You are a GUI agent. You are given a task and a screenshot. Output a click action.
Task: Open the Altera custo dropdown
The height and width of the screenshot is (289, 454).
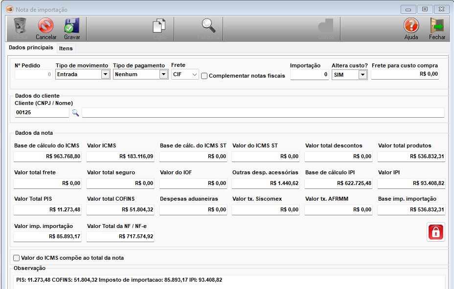pos(363,75)
